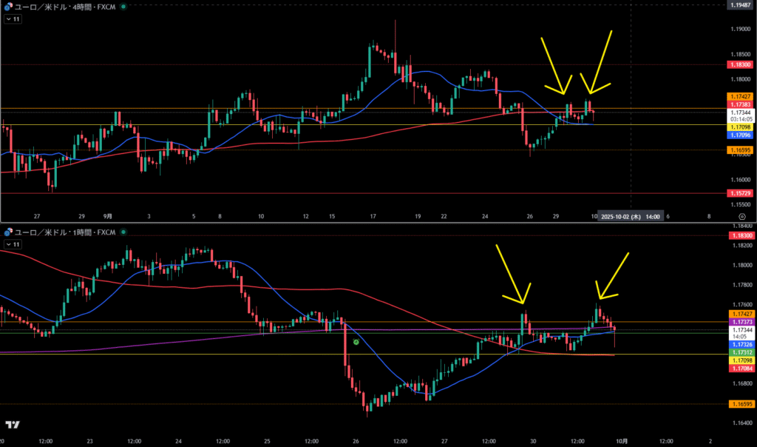Select the red 1.15729 price label

click(741, 193)
